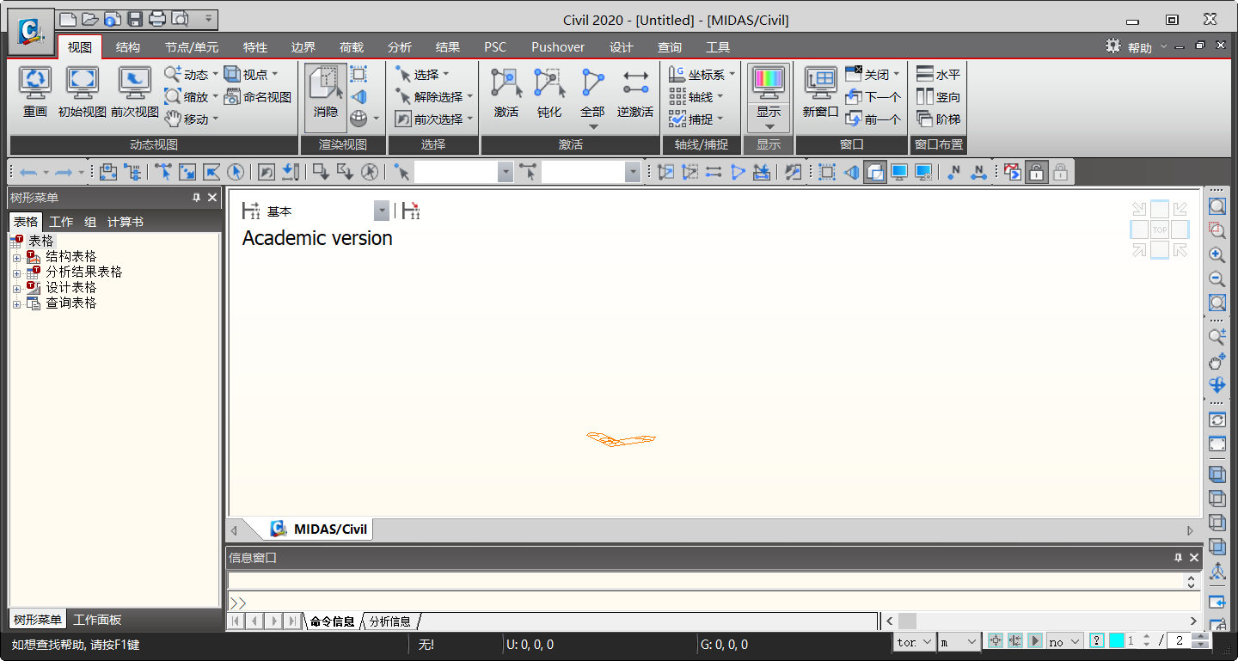Restore view with 前次视图 icon
Viewport: 1238px width, 661px height.
point(135,92)
